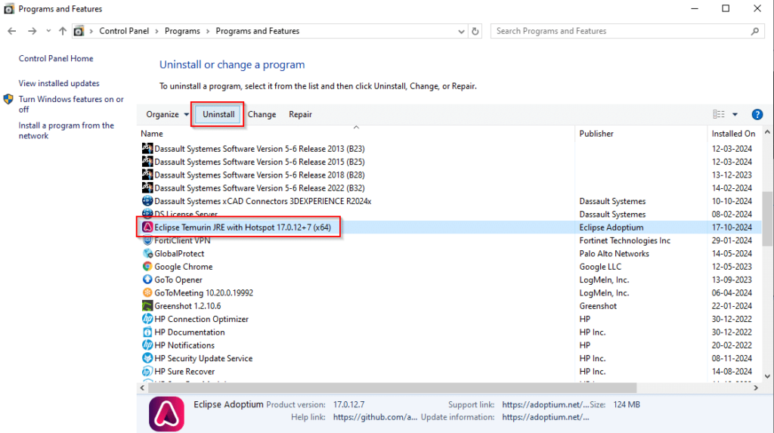Select Programs in the breadcrumb path
The width and height of the screenshot is (774, 433).
[x=182, y=31]
